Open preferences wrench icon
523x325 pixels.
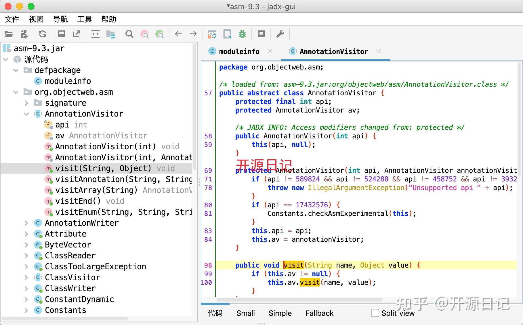[280, 34]
